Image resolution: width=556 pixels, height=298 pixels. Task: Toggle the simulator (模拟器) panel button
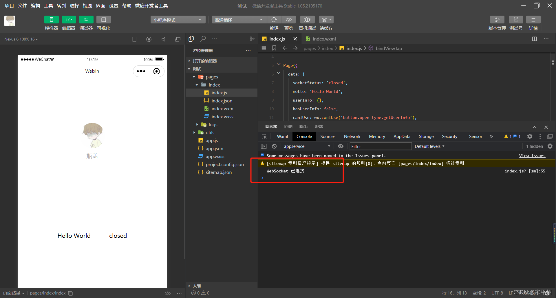tap(51, 20)
